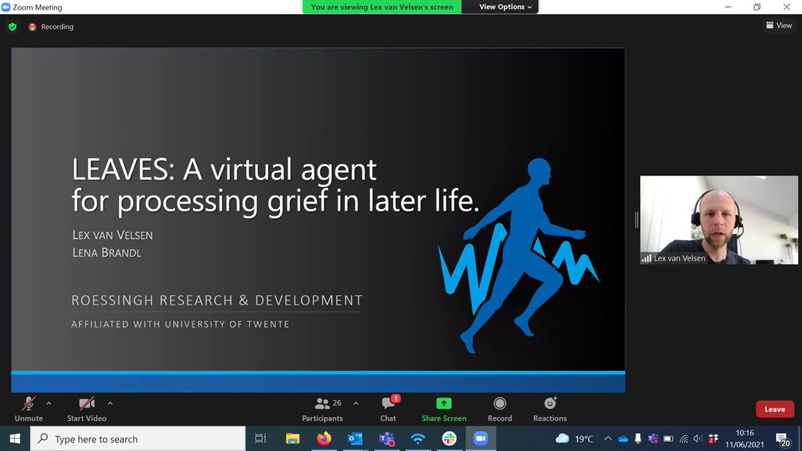This screenshot has height=451, width=802.
Task: Show hidden system tray icons
Action: point(608,439)
